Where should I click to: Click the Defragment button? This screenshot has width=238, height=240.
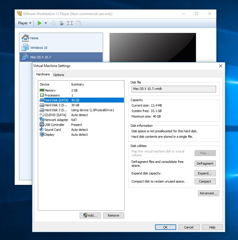pyautogui.click(x=205, y=163)
